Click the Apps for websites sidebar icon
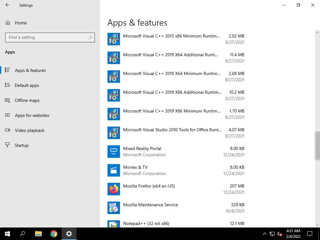The width and height of the screenshot is (320, 240). click(x=7, y=115)
